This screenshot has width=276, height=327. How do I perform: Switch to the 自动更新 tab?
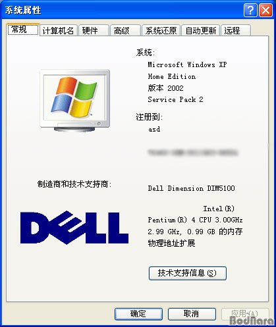click(x=201, y=30)
